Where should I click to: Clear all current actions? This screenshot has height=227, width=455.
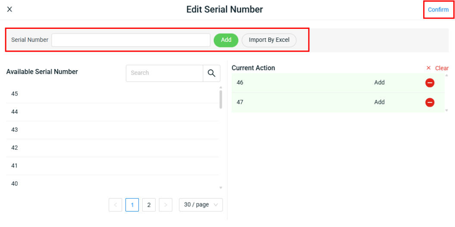(x=437, y=68)
